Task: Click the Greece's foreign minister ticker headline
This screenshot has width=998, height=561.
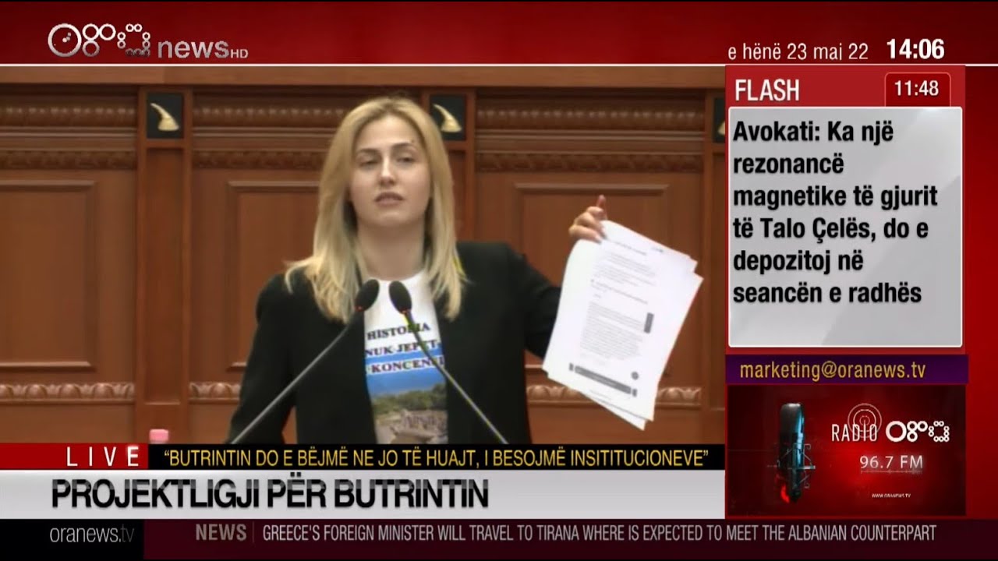Action: pyautogui.click(x=599, y=534)
